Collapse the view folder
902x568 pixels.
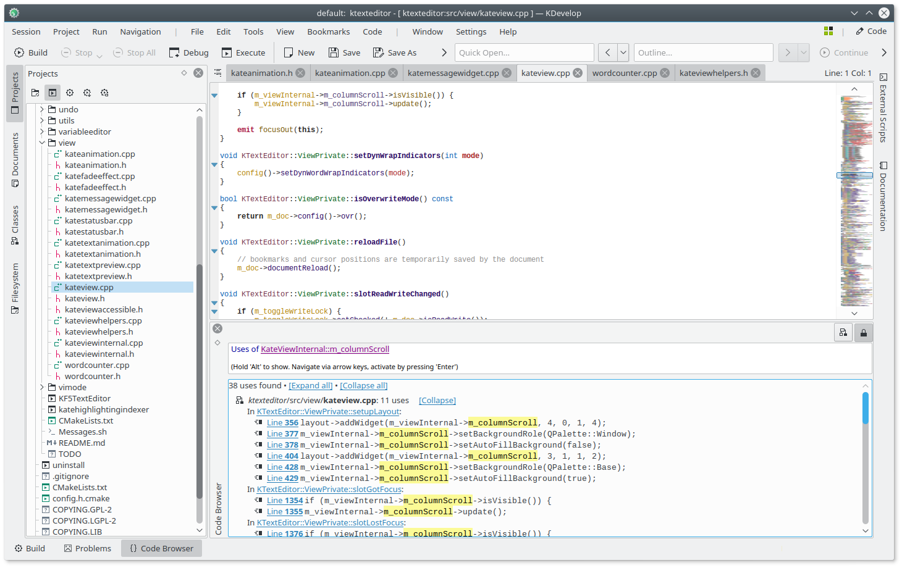point(42,143)
